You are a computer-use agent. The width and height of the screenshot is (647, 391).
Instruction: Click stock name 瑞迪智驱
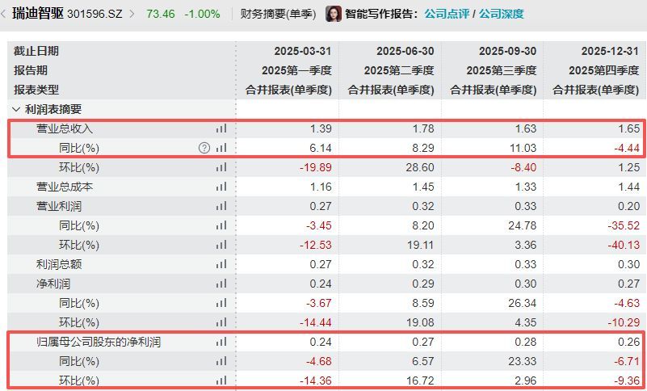pyautogui.click(x=38, y=14)
